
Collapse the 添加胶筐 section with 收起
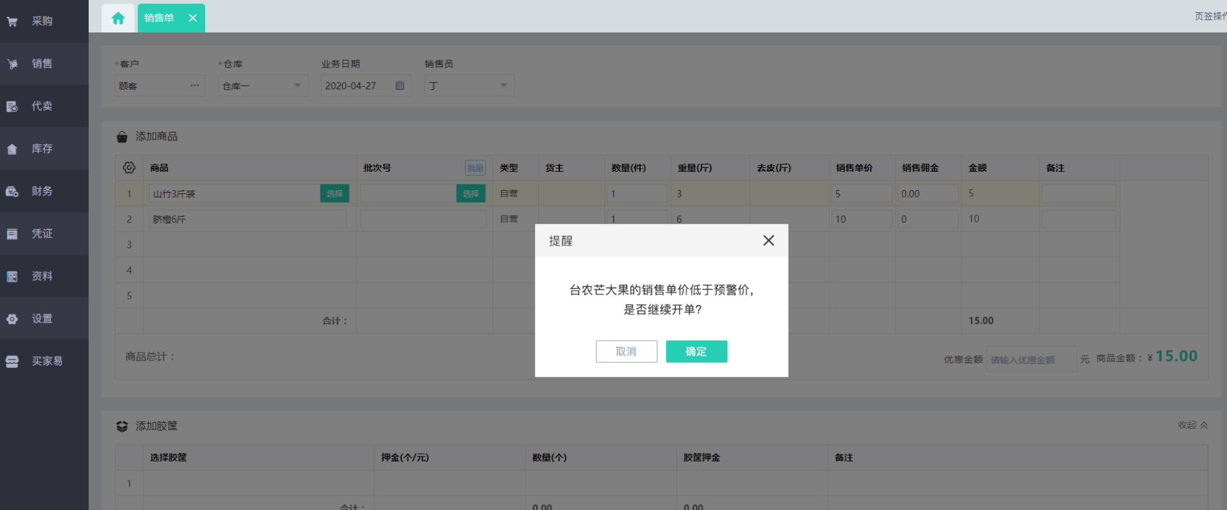pyautogui.click(x=1192, y=425)
